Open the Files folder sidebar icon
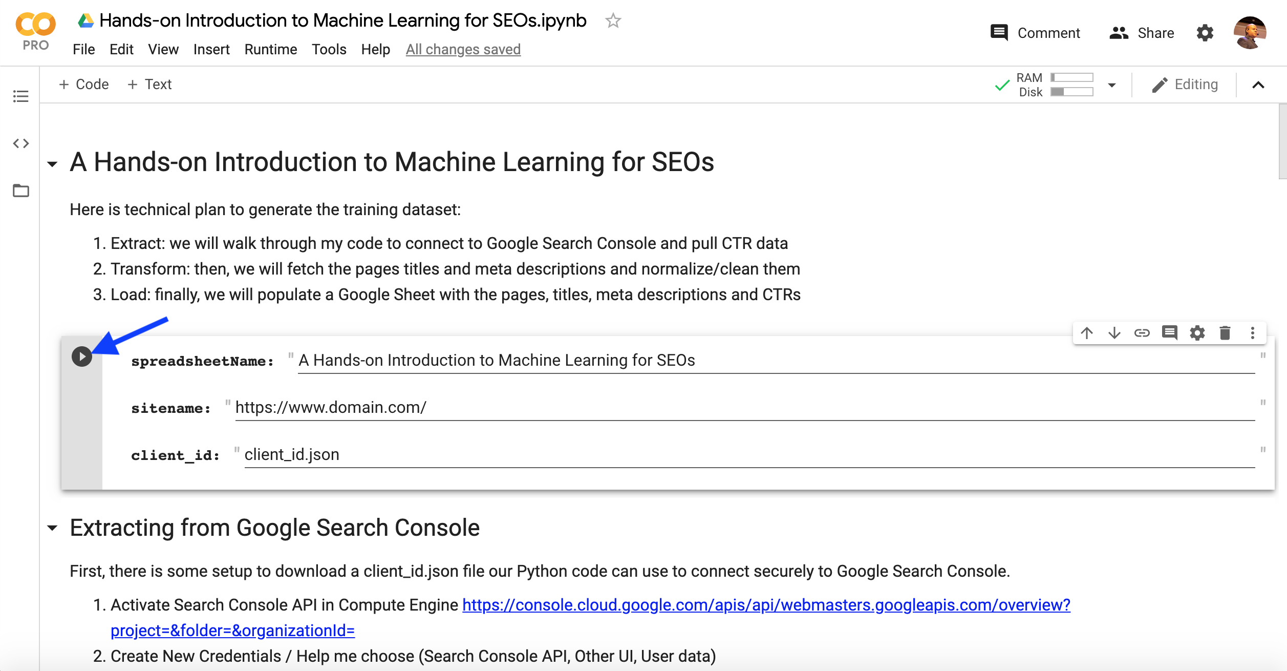 [x=21, y=191]
